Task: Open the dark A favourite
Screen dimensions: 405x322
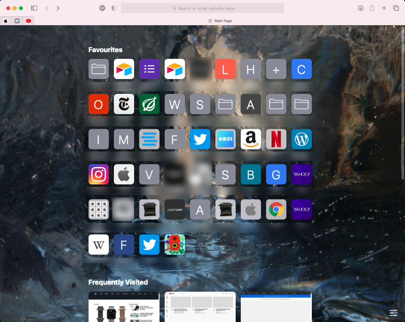Action: (x=251, y=104)
